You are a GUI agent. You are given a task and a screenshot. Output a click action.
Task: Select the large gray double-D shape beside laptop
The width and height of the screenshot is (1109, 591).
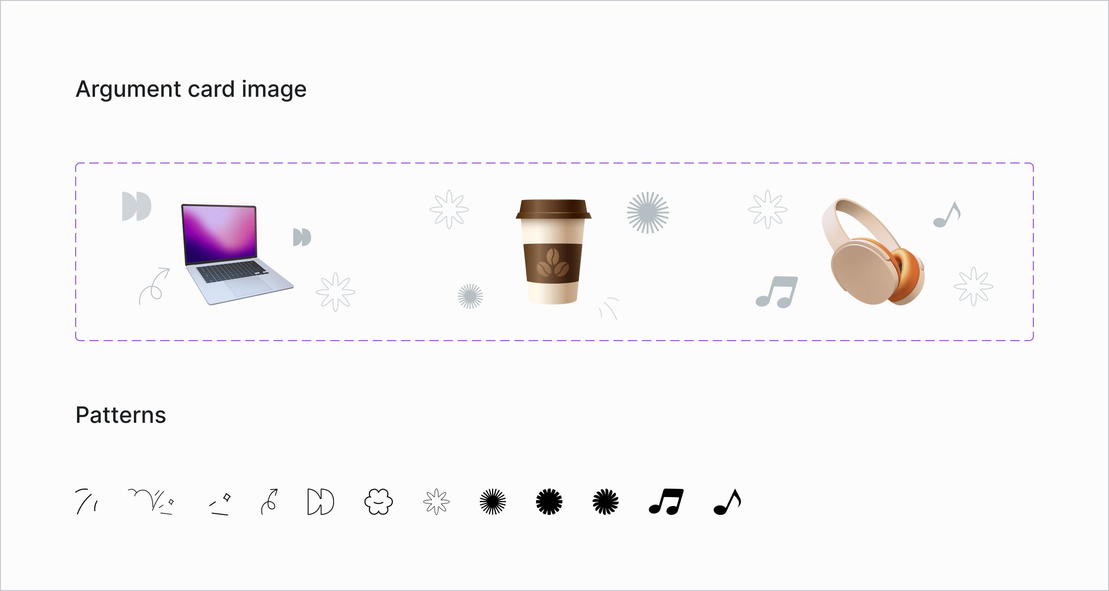pyautogui.click(x=137, y=206)
